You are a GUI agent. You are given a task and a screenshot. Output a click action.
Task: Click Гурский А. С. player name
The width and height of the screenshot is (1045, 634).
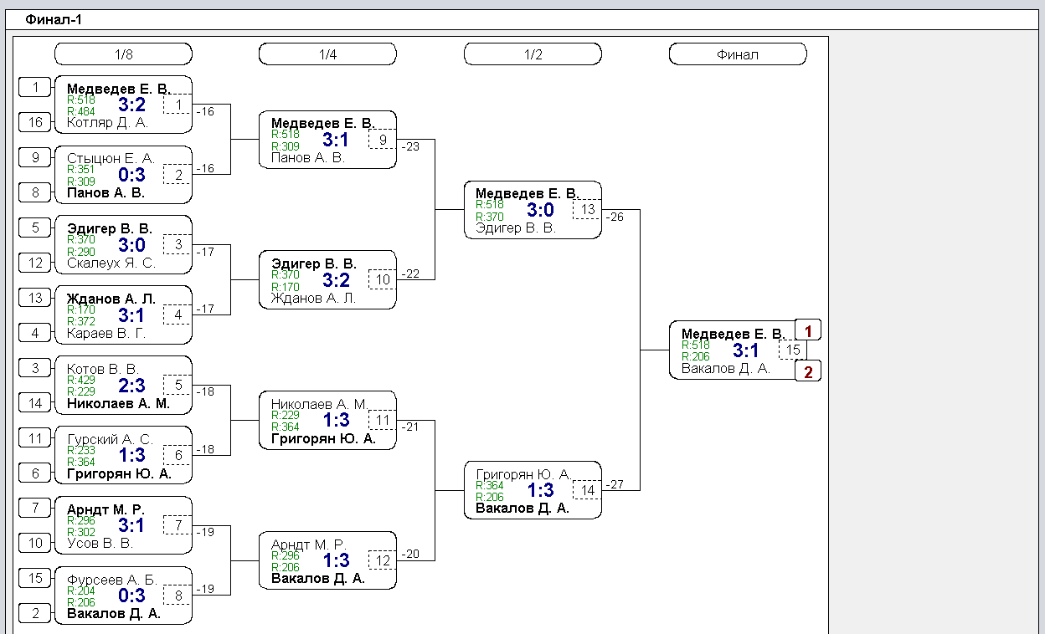(x=111, y=439)
